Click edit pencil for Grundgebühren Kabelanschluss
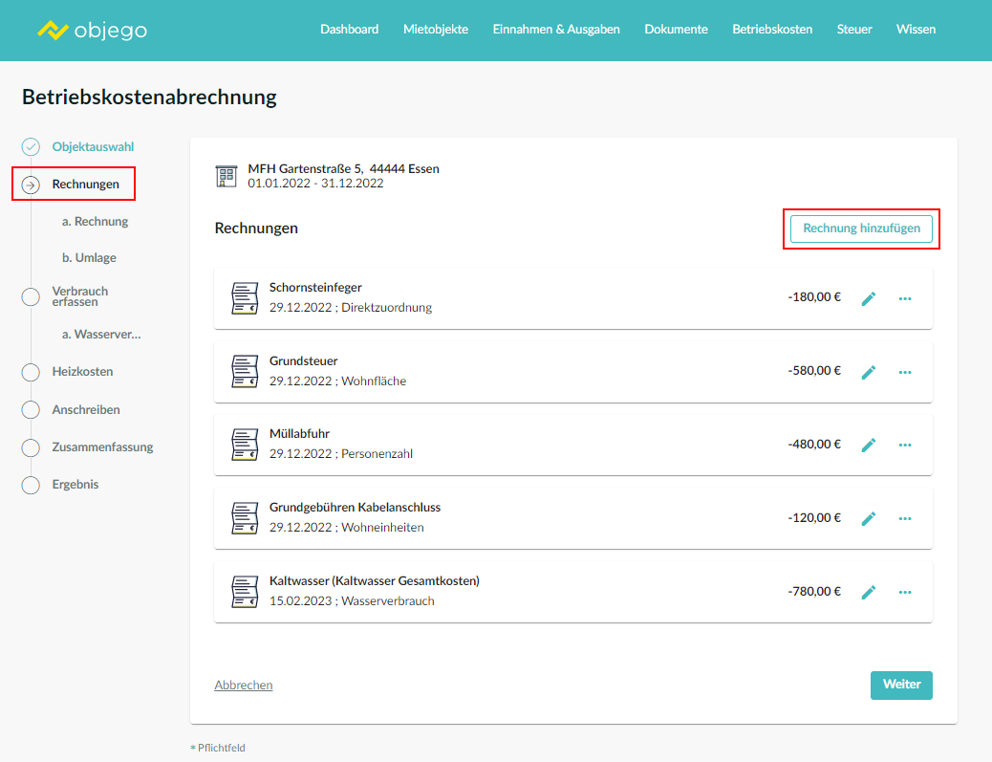This screenshot has width=992, height=762. pyautogui.click(x=868, y=518)
